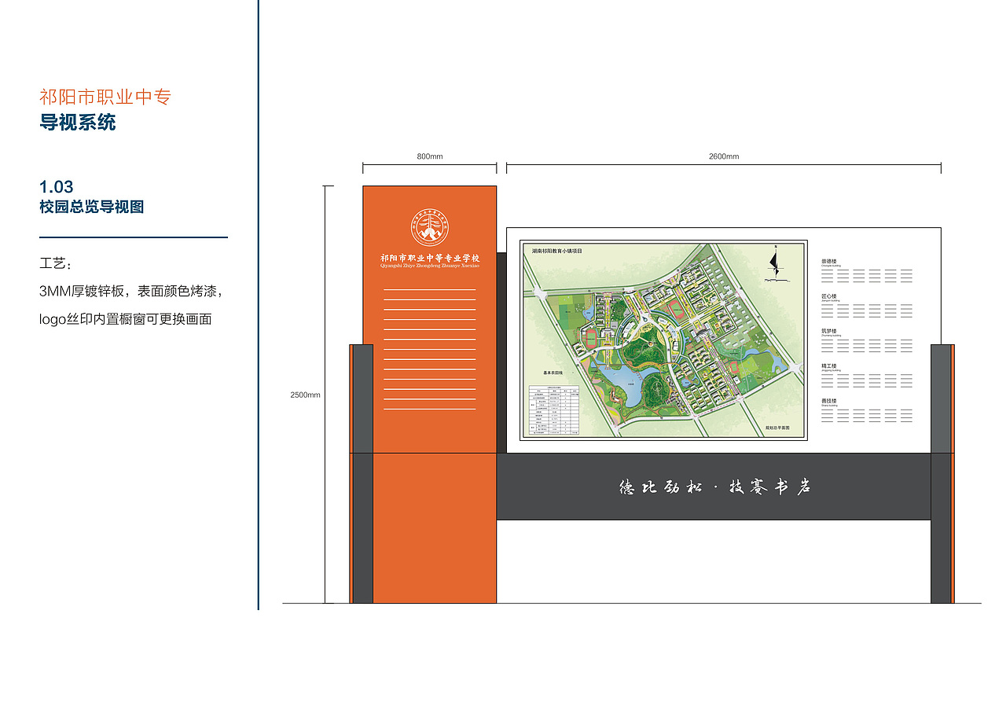Select the 匠心楼 entry in the map legend
1006x709 pixels.
tap(829, 295)
